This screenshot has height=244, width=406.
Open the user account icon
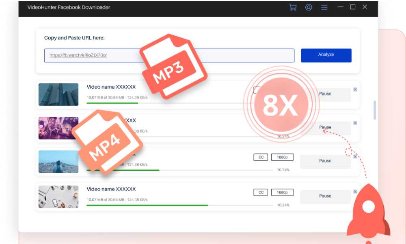click(x=309, y=7)
